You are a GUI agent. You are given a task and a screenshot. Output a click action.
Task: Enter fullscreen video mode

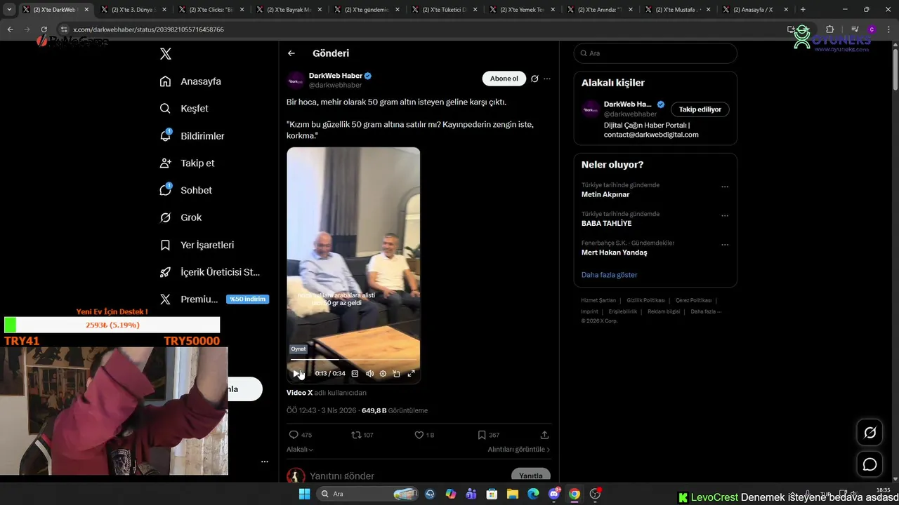(x=412, y=374)
